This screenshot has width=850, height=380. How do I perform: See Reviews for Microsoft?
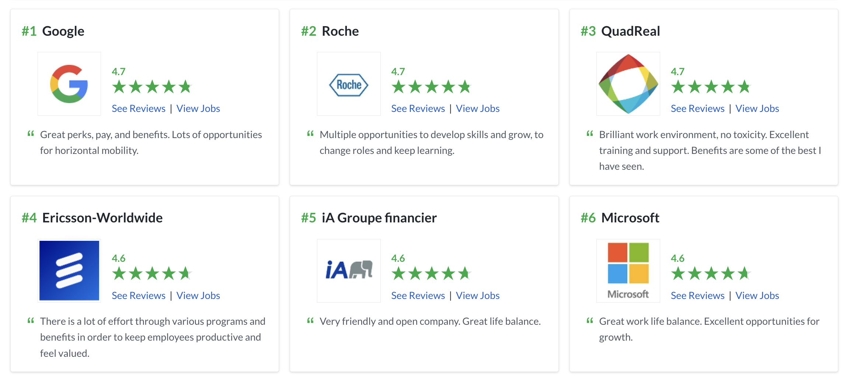pos(697,296)
